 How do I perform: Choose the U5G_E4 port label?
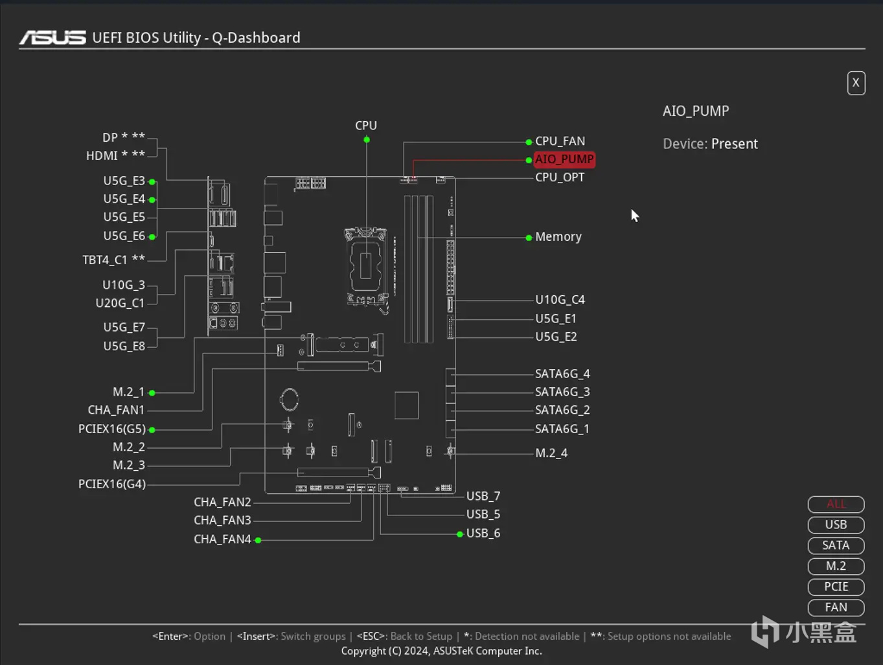[124, 199]
